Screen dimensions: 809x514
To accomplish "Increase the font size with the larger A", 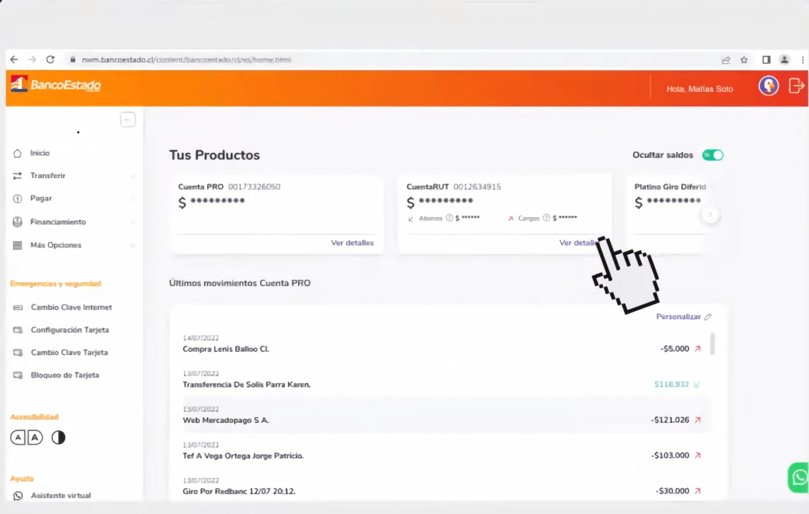I will [x=35, y=438].
